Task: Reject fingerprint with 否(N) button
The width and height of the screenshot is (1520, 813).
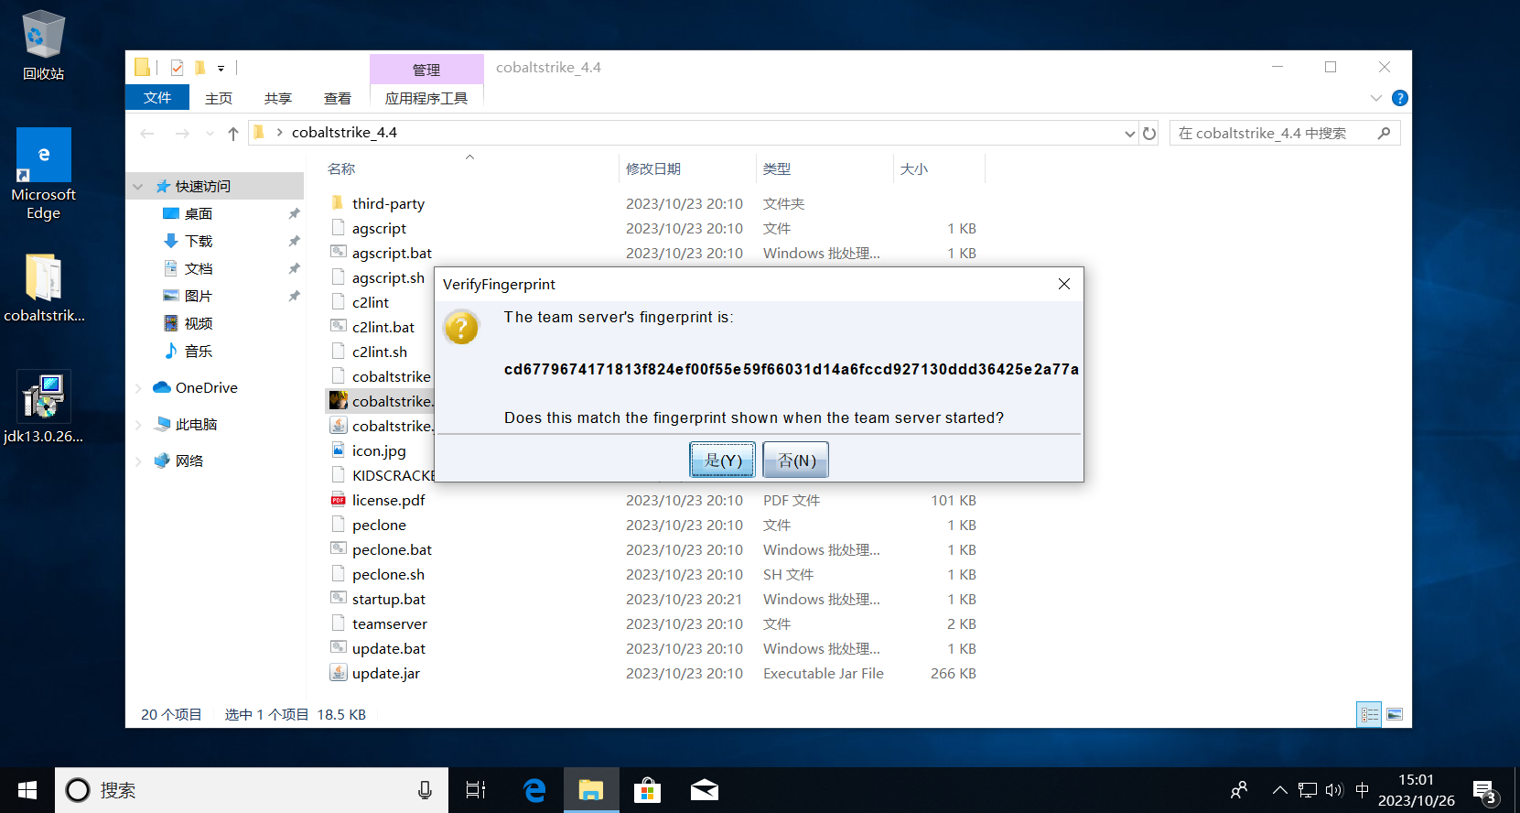Action: (x=796, y=460)
